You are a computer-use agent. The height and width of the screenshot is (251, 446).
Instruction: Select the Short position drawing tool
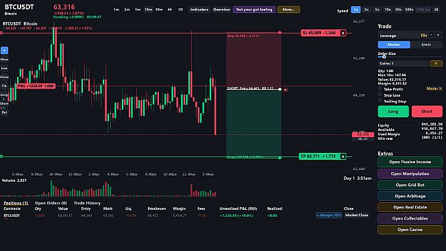[4, 104]
